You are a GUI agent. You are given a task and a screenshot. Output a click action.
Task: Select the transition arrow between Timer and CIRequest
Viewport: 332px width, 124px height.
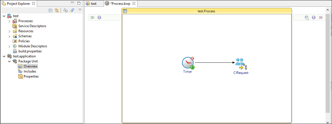215,62
